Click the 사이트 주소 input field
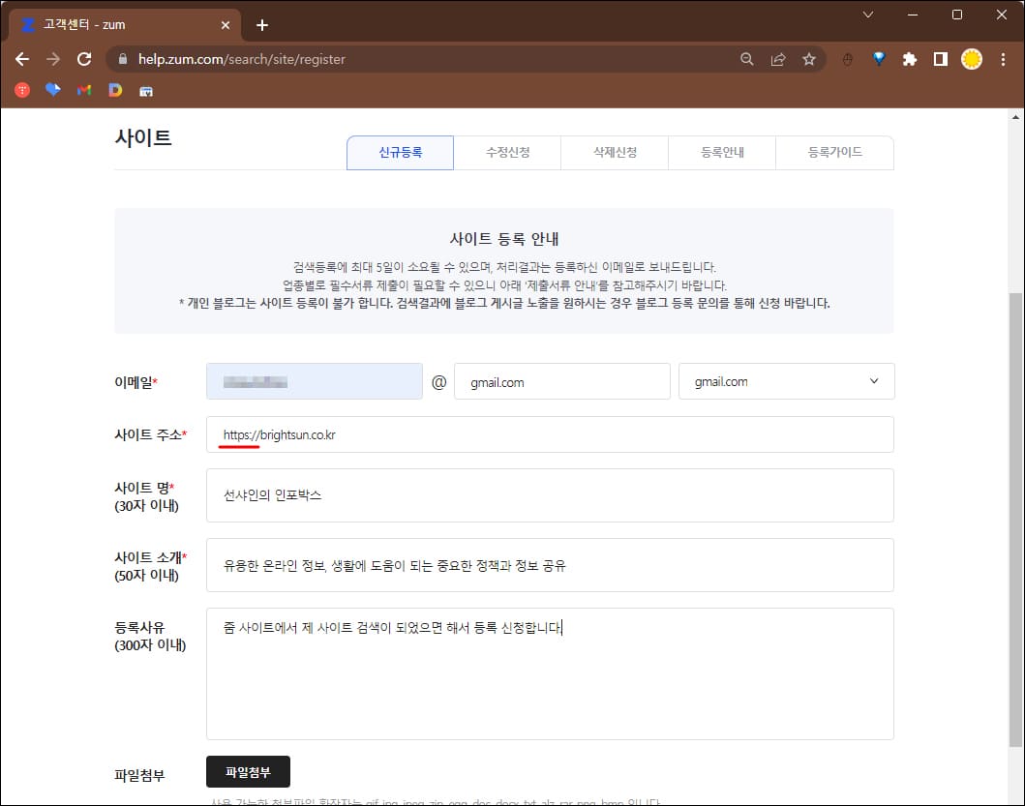This screenshot has width=1025, height=806. click(x=550, y=434)
